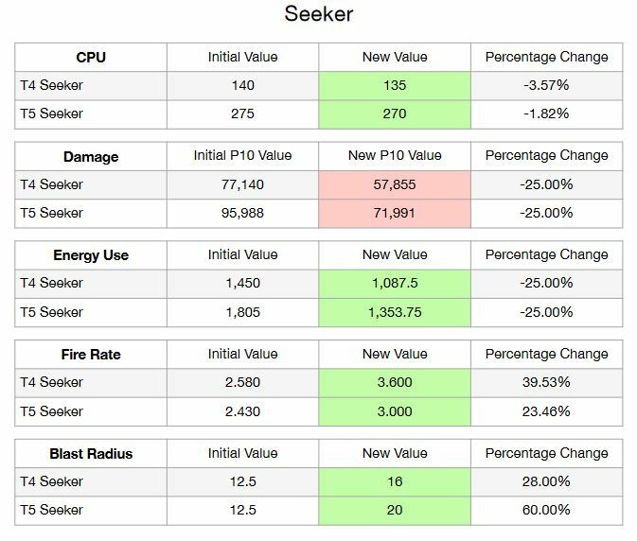This screenshot has height=541, width=637.
Task: Click the Seeker title heading
Action: [x=318, y=14]
